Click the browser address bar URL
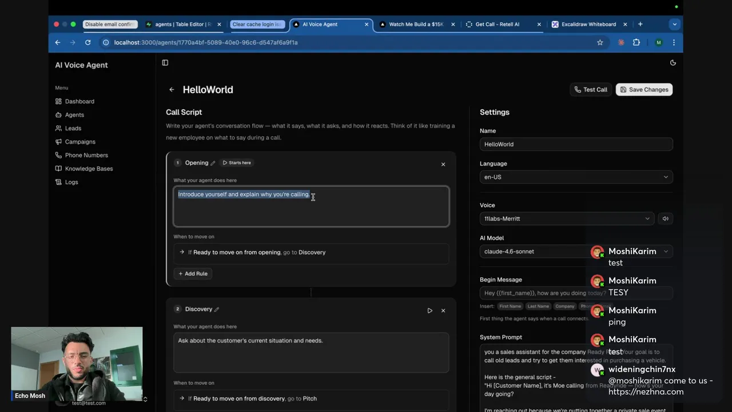 206,42
